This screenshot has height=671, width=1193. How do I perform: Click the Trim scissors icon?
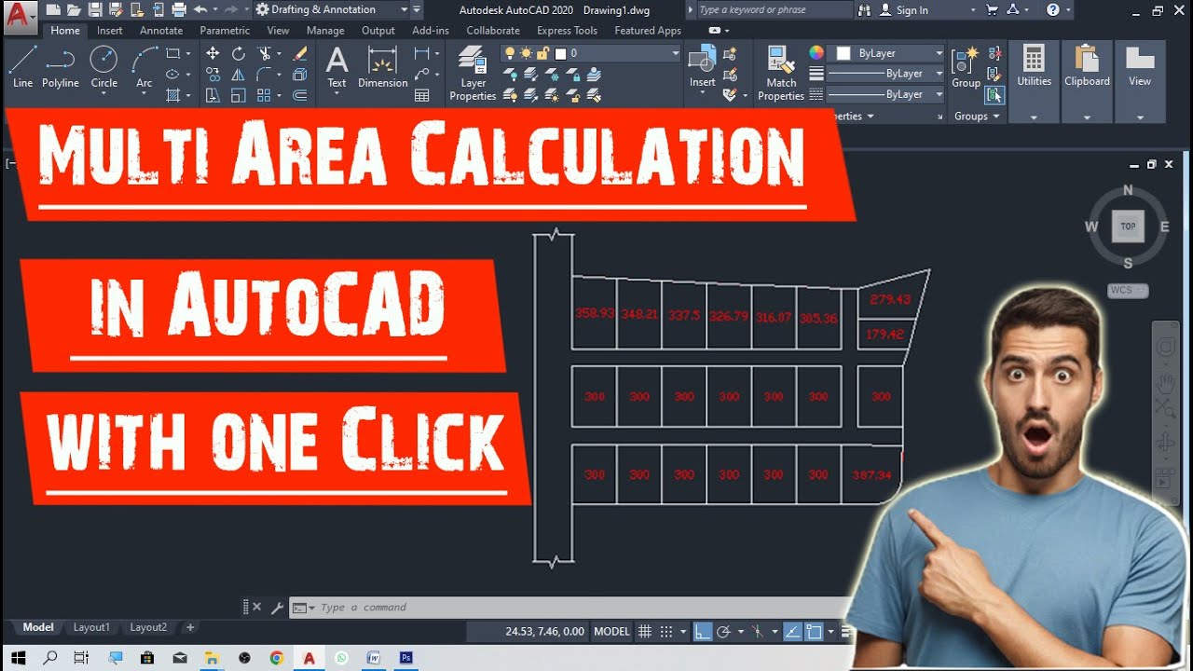265,54
